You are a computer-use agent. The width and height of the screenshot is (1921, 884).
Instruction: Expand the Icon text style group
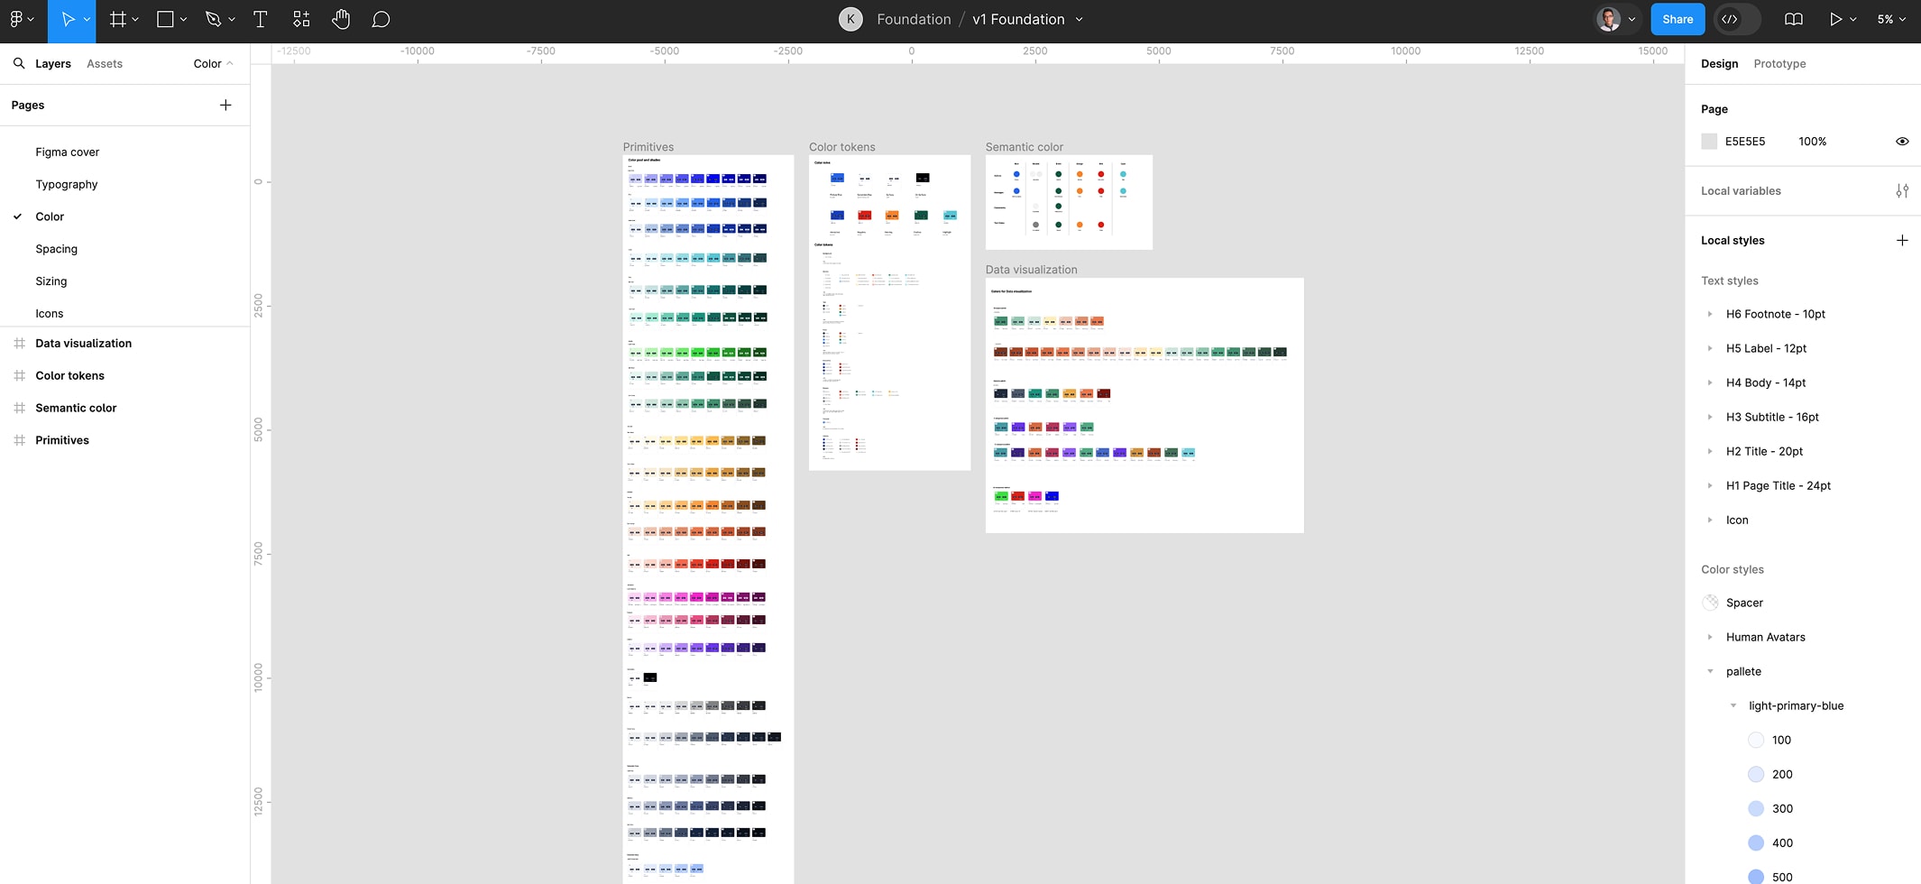[x=1710, y=520]
